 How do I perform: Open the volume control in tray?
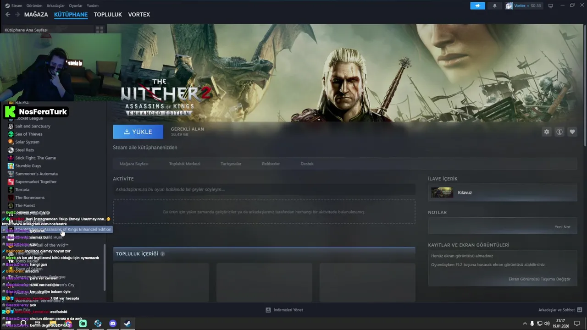pyautogui.click(x=547, y=324)
